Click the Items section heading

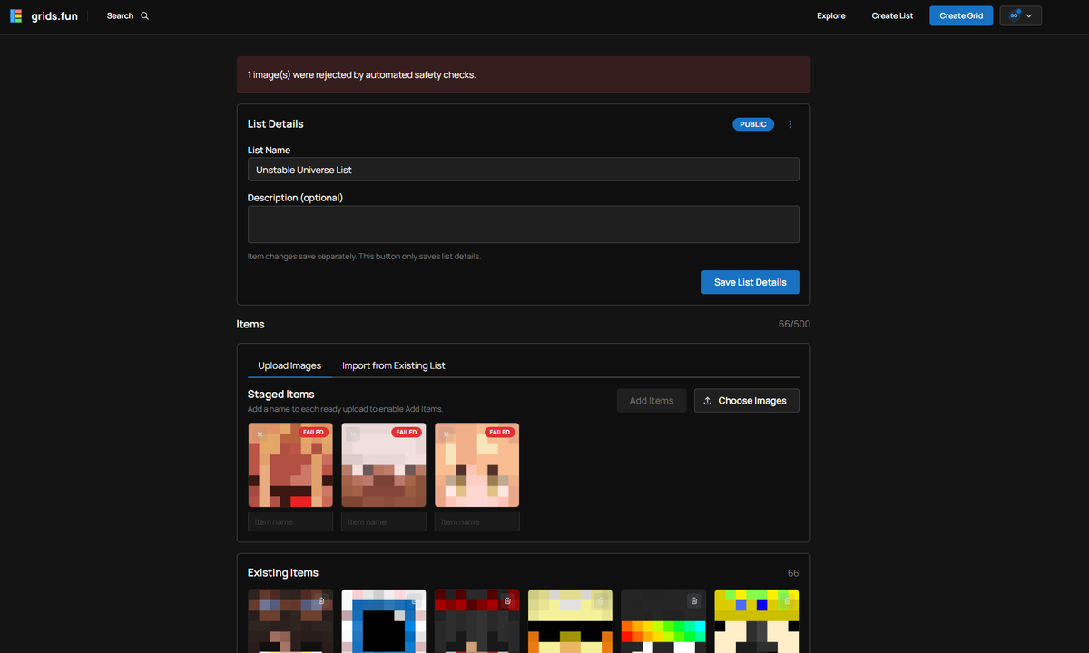(x=250, y=325)
